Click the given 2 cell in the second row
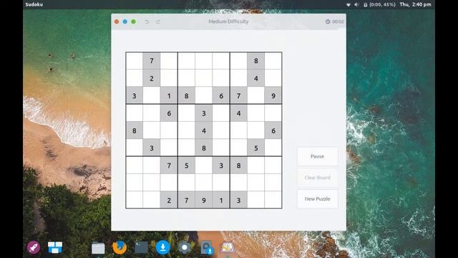This screenshot has height=258, width=458. click(152, 78)
